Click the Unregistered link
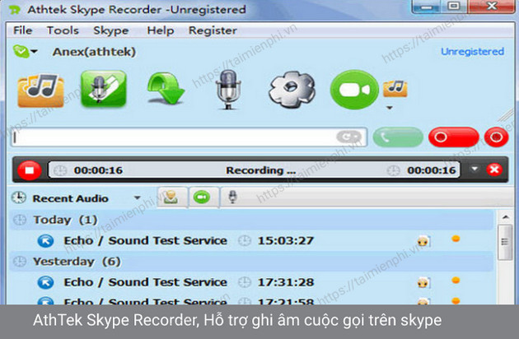 tap(472, 51)
